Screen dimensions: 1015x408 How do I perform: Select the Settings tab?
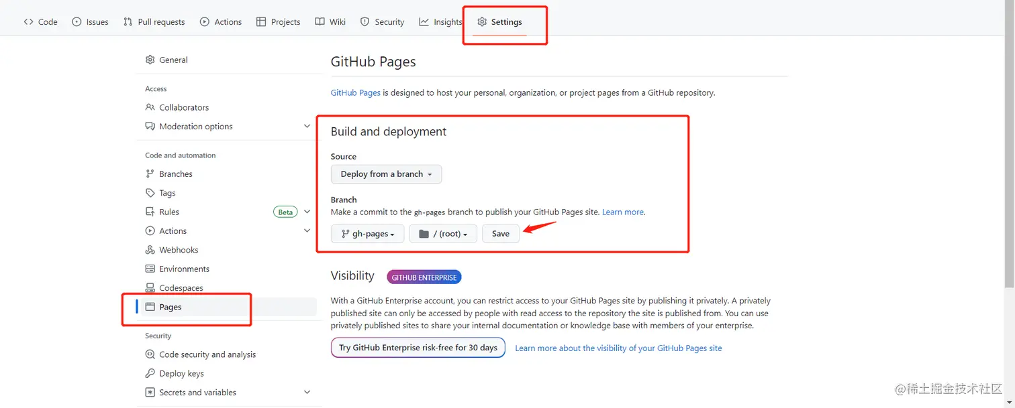[499, 21]
